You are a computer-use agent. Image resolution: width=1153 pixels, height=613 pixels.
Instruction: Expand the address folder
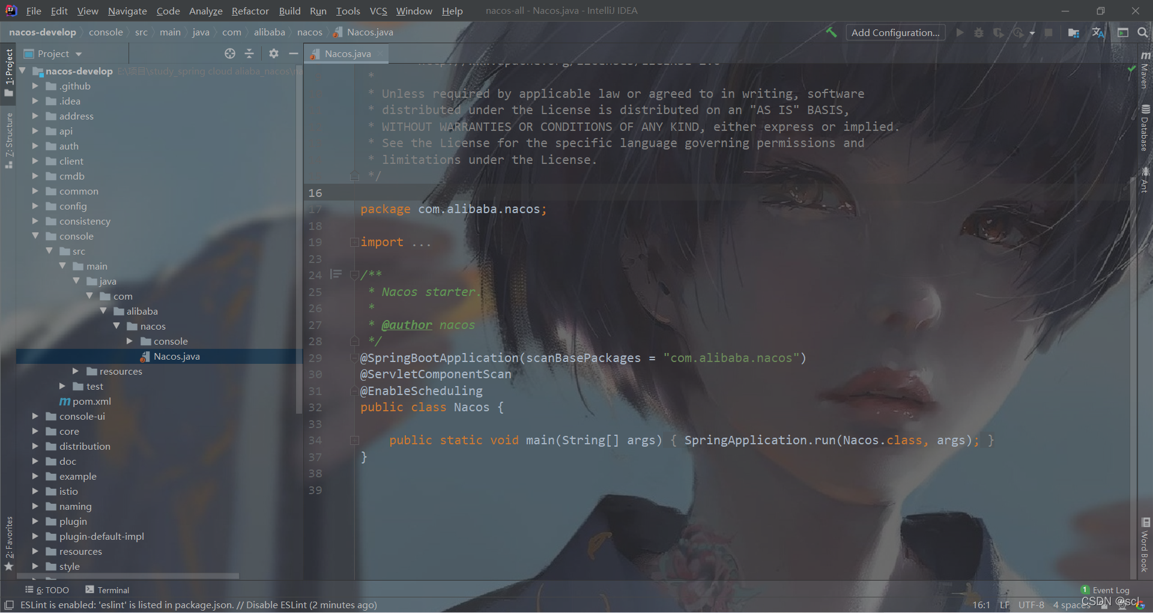click(35, 116)
